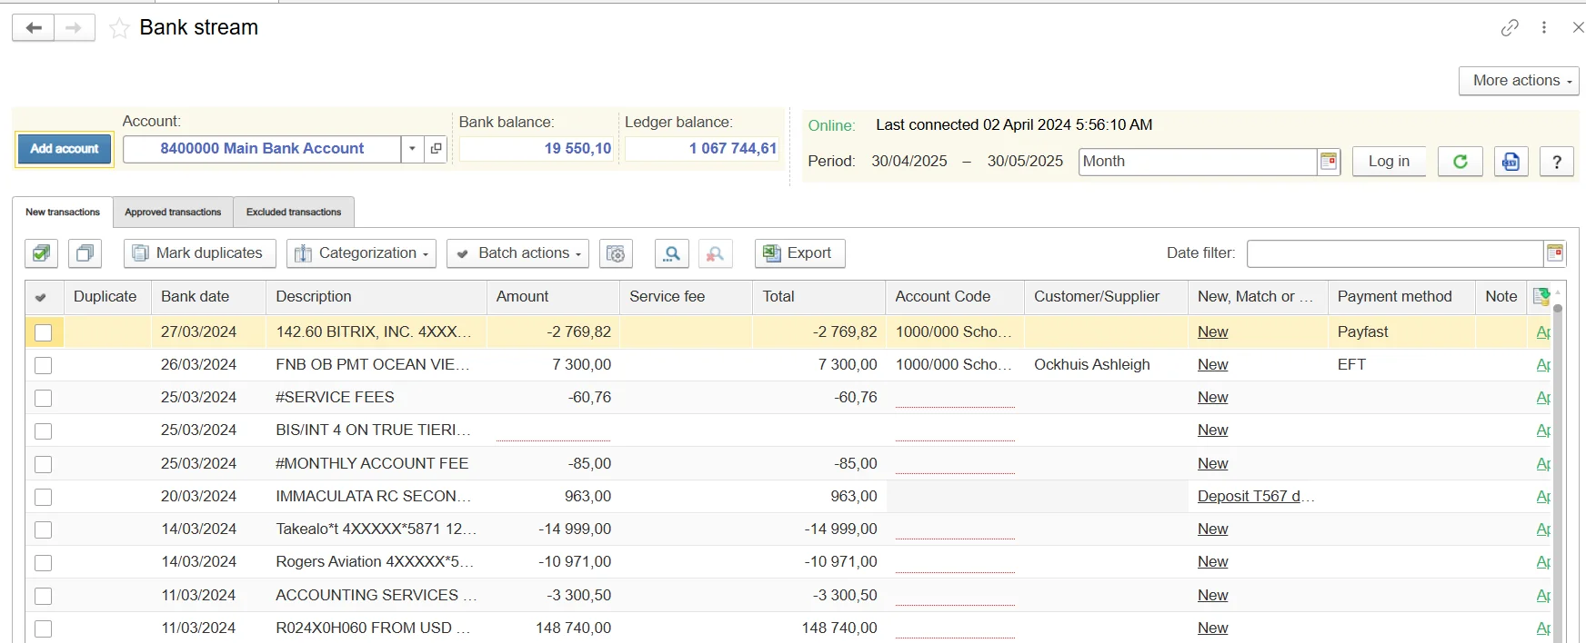Open the Batch actions dropdown

517,253
